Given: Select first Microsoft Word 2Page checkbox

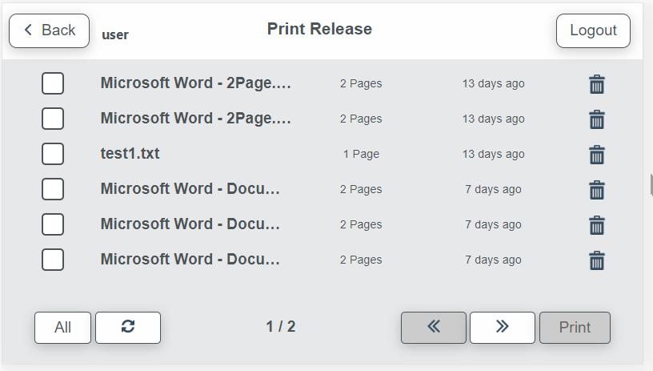Looking at the screenshot, I should (53, 83).
